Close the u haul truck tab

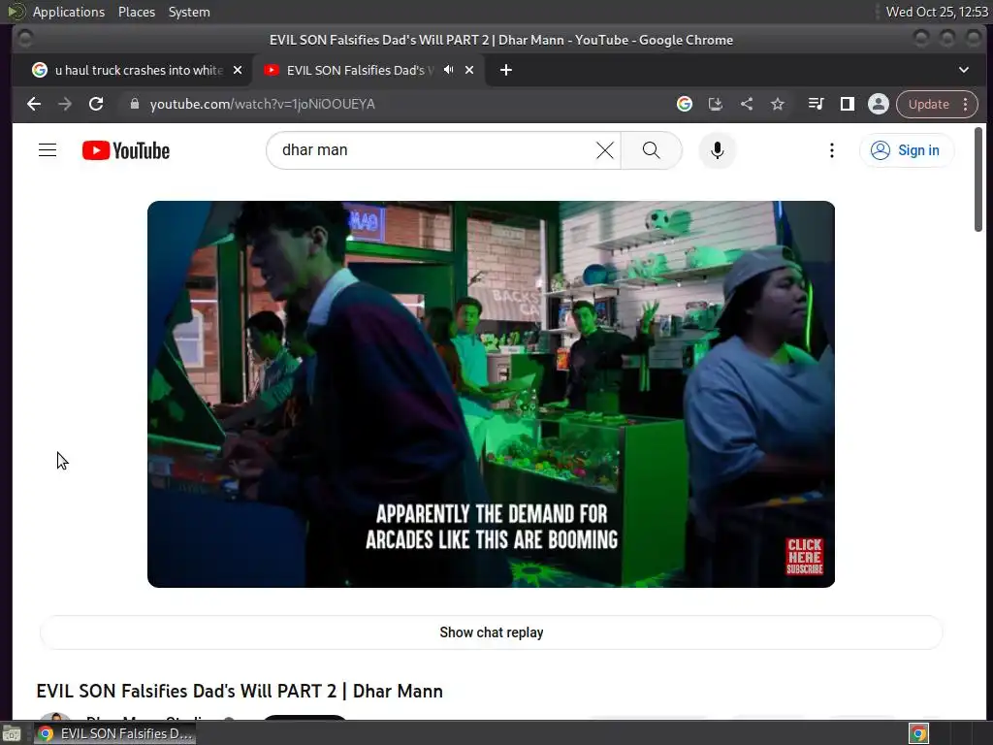tap(238, 70)
